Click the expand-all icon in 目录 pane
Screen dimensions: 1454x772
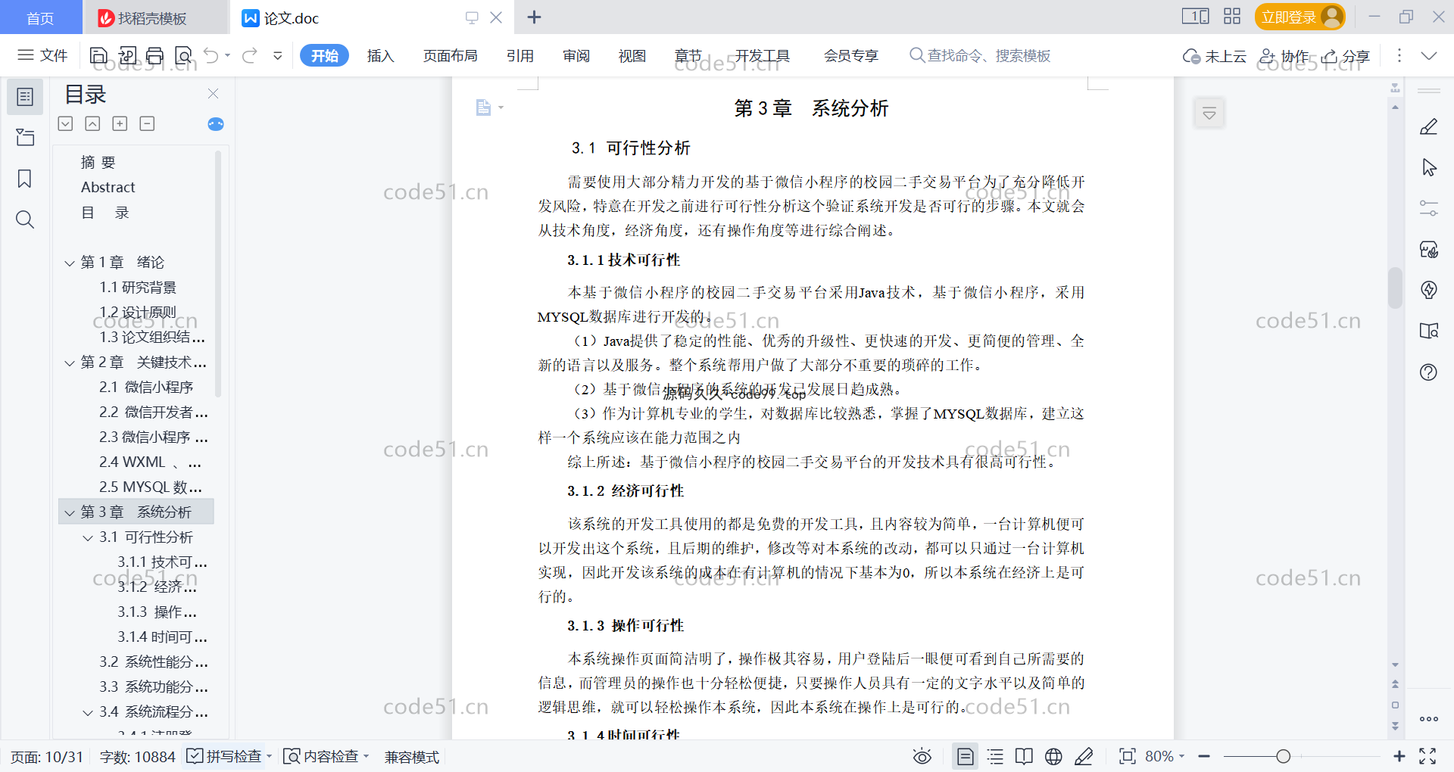[65, 123]
